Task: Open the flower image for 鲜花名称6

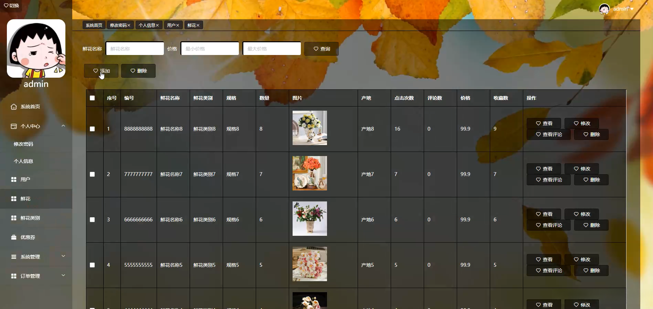Action: (x=310, y=219)
